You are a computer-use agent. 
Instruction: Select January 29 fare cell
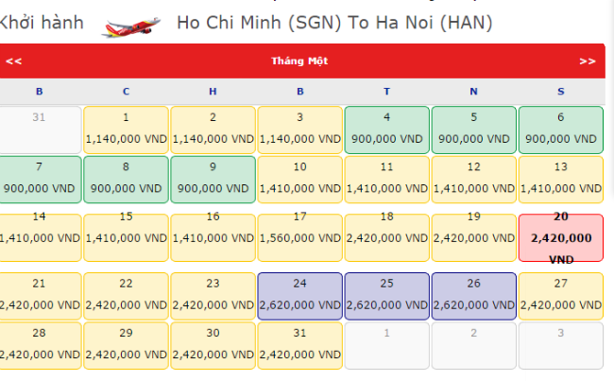[126, 346]
